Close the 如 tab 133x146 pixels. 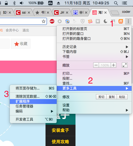point(10,13)
